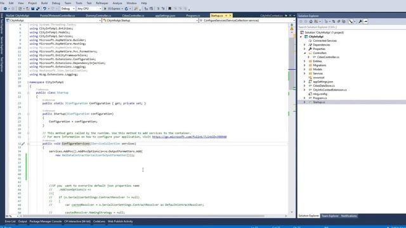406x228 pixels.
Task: Open the Output bottom tab
Action: 23,222
